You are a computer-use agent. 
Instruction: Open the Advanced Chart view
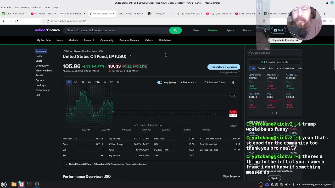point(214,83)
